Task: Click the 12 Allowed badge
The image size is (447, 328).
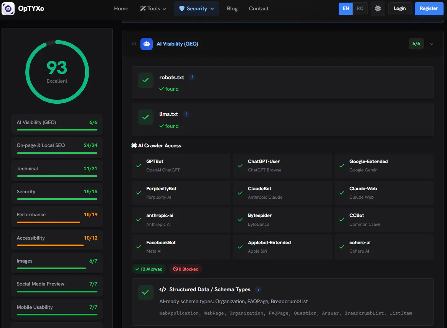Action: click(x=149, y=269)
